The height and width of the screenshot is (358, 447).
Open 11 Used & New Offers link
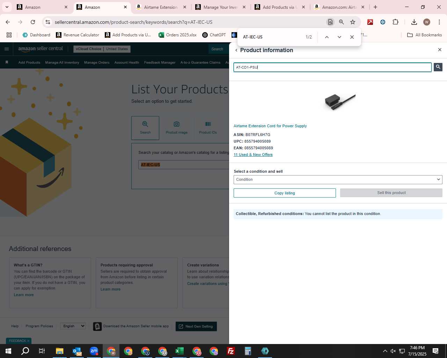coord(253,155)
